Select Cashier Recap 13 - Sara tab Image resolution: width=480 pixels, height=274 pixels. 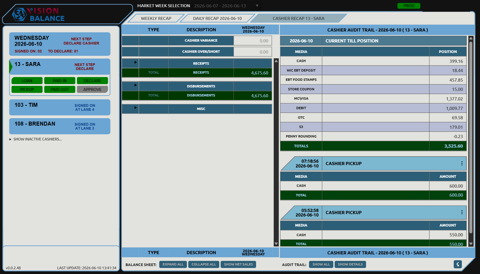point(298,18)
